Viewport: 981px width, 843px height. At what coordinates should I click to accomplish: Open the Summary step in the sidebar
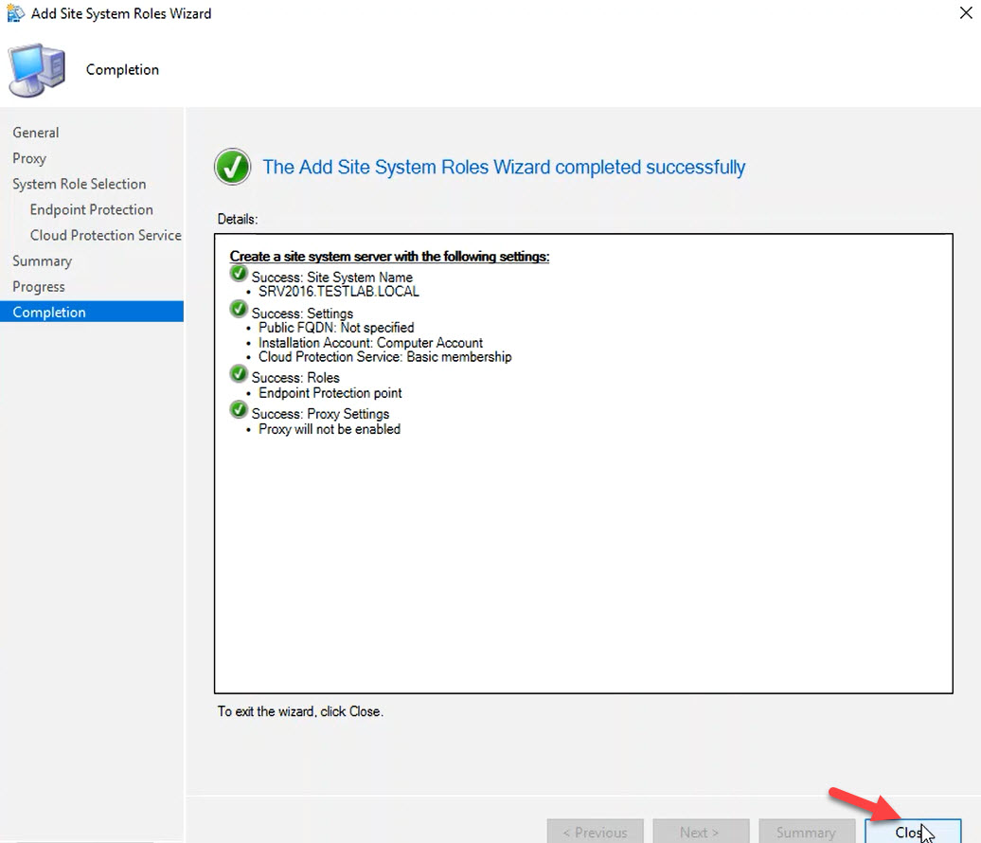pyautogui.click(x=43, y=260)
